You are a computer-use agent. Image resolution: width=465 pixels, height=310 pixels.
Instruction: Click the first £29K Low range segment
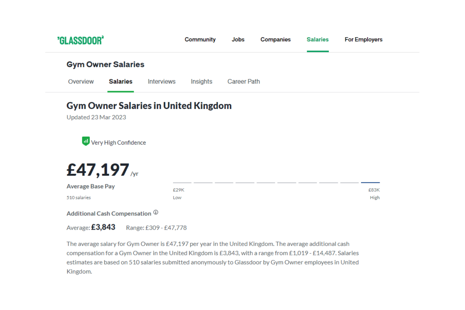[x=182, y=182]
